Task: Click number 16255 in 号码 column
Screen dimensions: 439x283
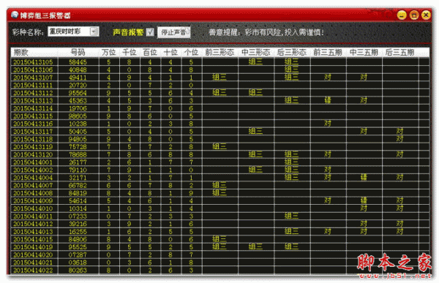Action: [x=78, y=232]
